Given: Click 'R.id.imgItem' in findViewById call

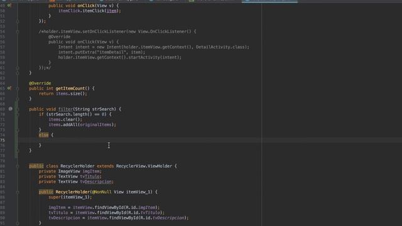Looking at the screenshot, I should click(141, 208).
